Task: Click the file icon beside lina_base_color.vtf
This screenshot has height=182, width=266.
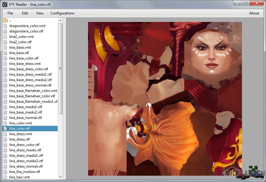Action: 5,58
